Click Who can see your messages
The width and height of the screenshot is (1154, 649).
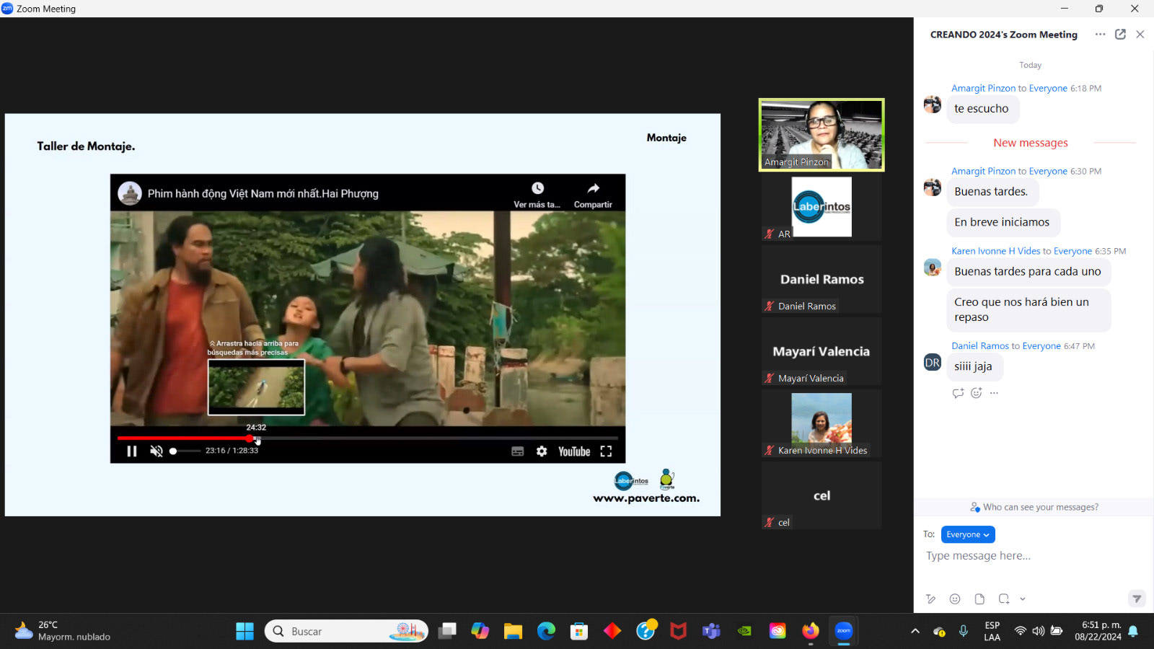pos(1034,507)
